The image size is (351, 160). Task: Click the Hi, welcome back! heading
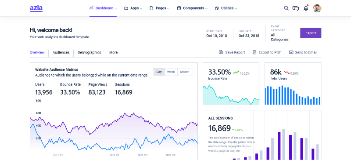click(51, 30)
